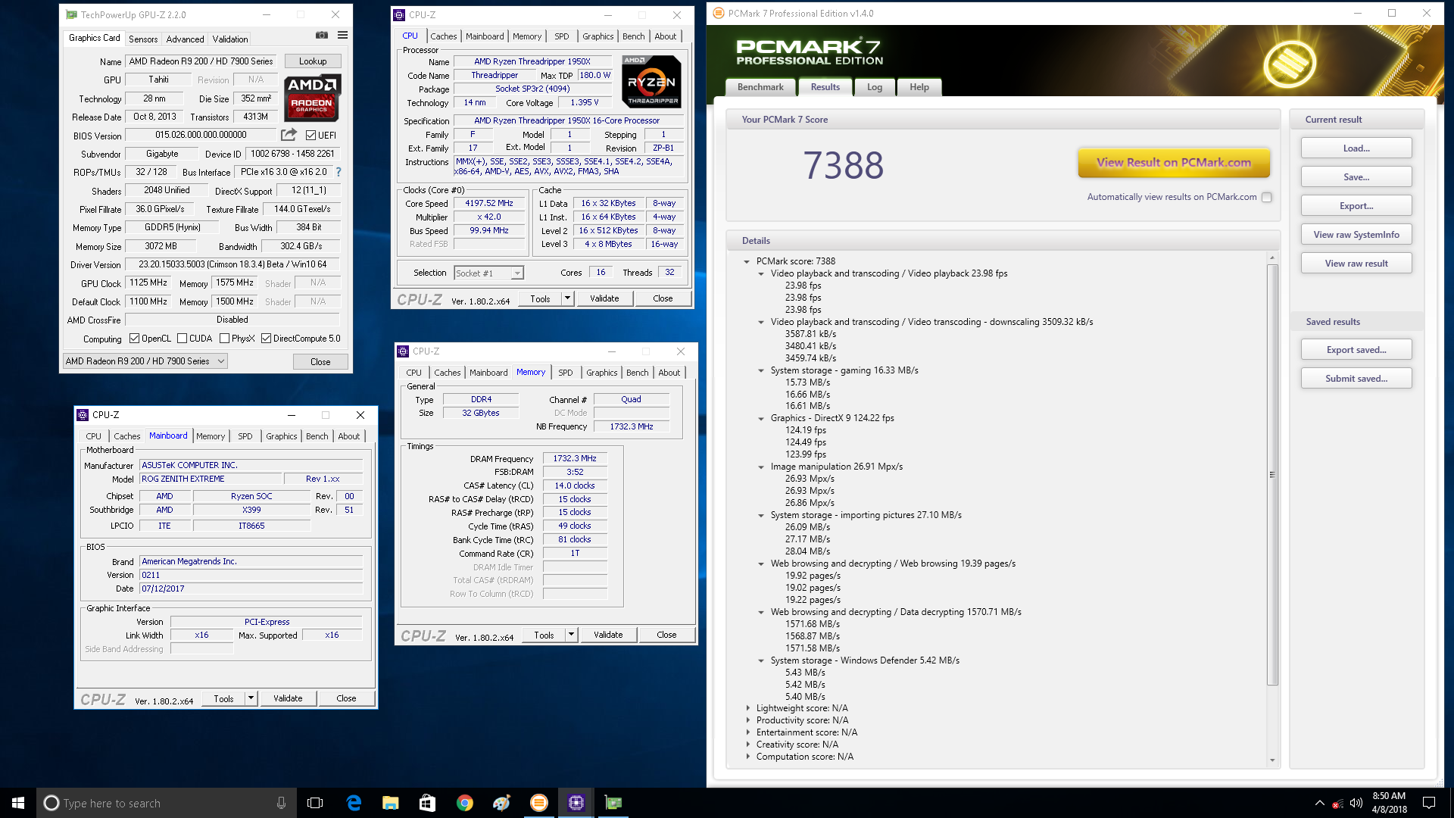
Task: Open the Windows Start menu
Action: [x=18, y=803]
